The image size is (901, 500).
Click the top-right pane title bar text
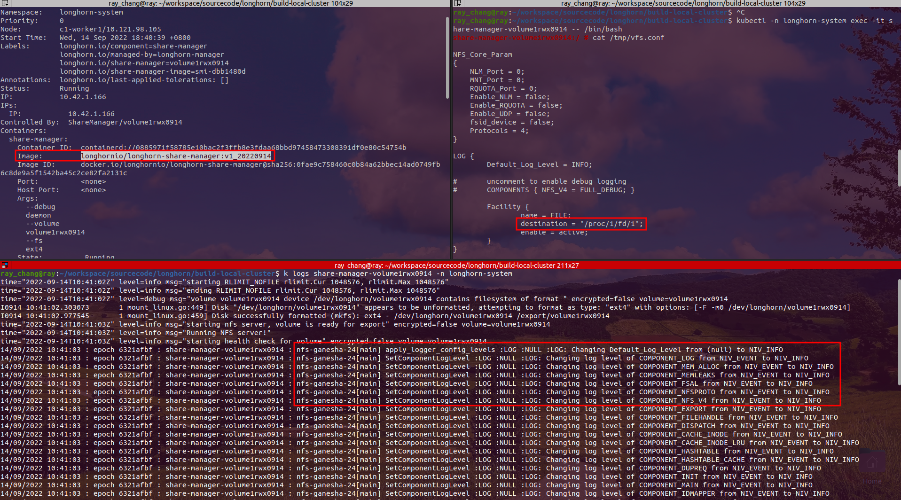click(x=683, y=3)
